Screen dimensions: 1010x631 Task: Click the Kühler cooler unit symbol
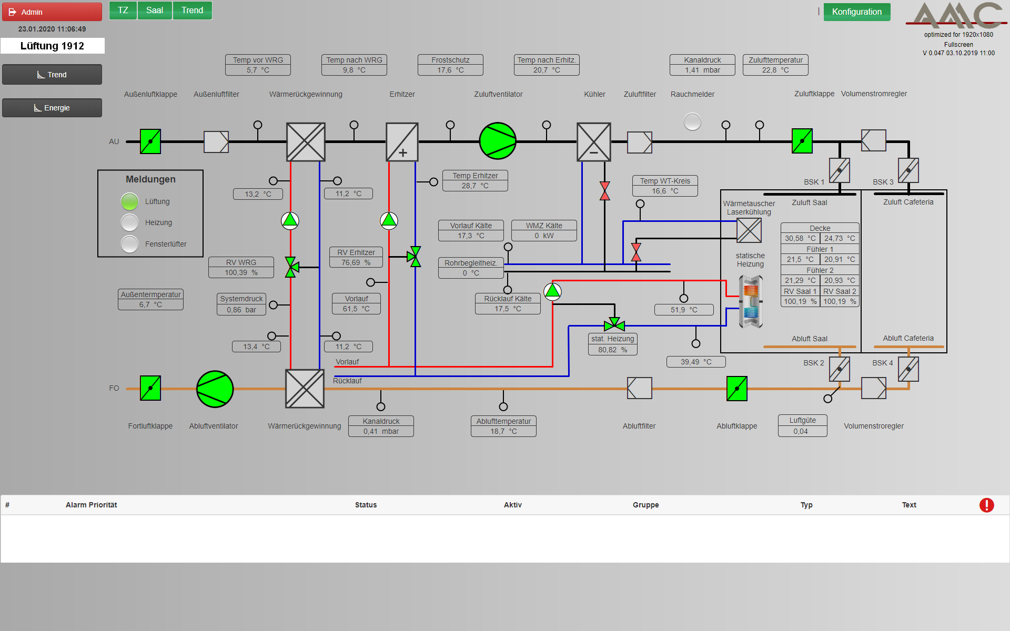pos(593,142)
